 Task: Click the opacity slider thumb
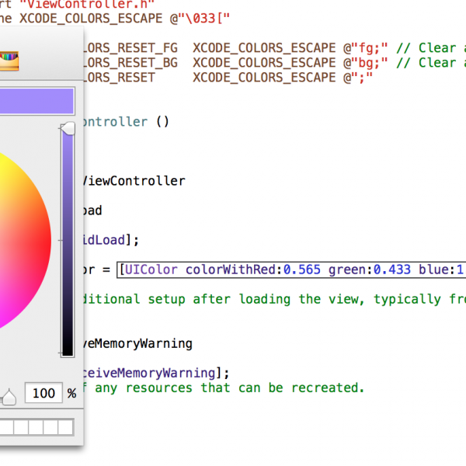pyautogui.click(x=9, y=397)
